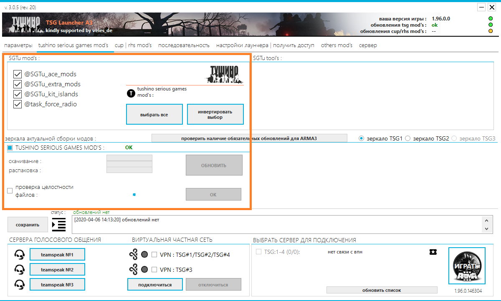Select зеркало TSG1 radio button
Screen dimensions: 501x301
362,138
